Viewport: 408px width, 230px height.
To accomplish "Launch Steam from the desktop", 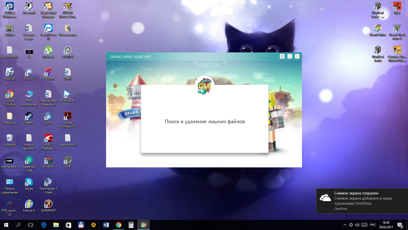I will click(29, 118).
